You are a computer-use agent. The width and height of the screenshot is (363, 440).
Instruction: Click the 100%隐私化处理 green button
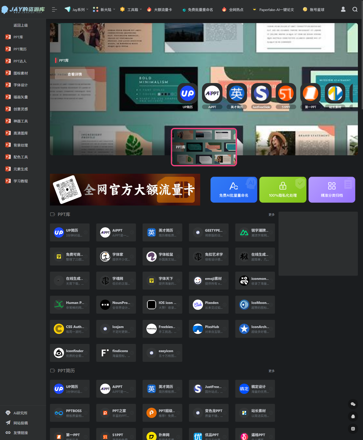283,190
